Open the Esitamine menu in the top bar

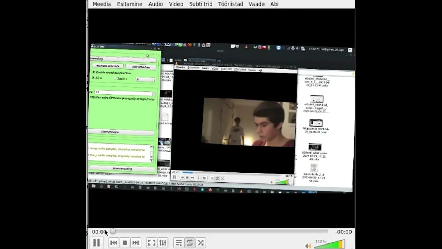coord(129,4)
